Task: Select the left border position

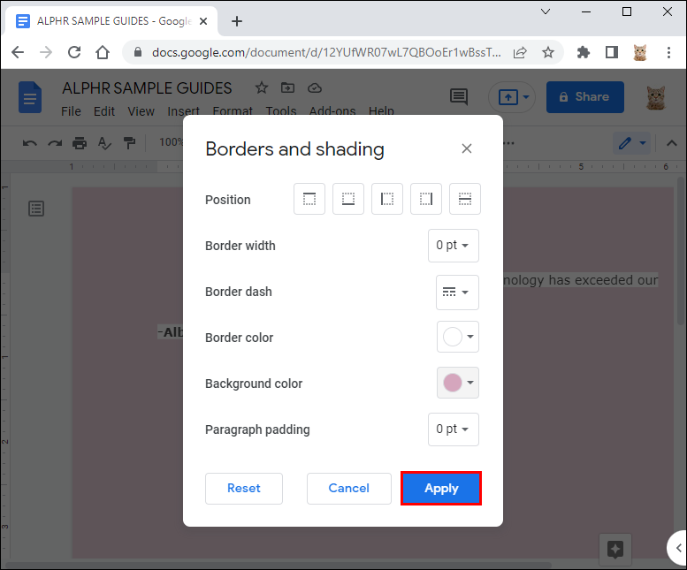Action: 387,199
